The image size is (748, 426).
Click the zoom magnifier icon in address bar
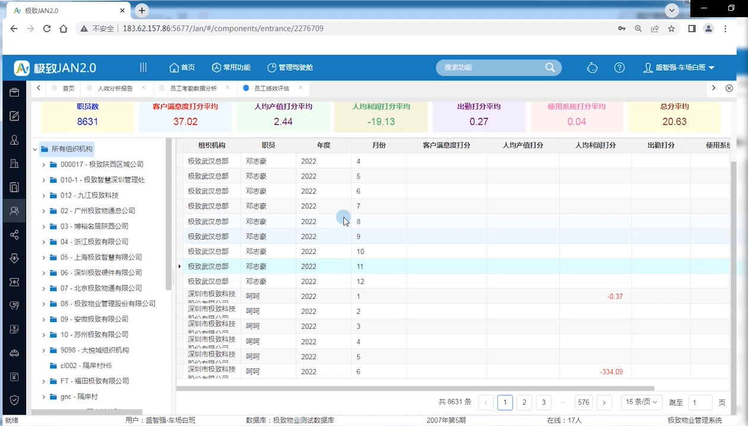(x=638, y=28)
